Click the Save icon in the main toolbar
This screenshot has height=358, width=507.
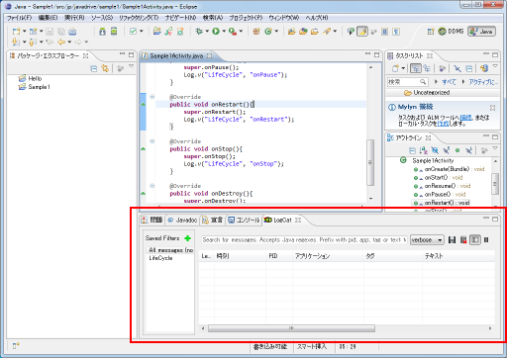(50, 32)
